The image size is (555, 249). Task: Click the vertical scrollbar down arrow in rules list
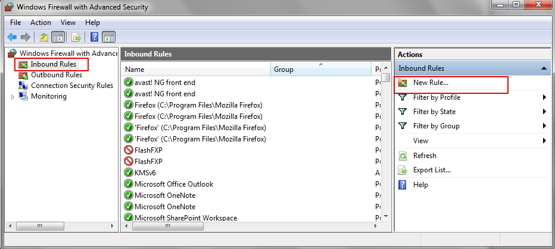click(386, 216)
